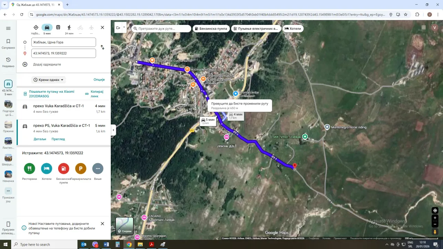This screenshot has height=249, width=443.
Task: Select public transit travel mode
Action: pos(58,28)
